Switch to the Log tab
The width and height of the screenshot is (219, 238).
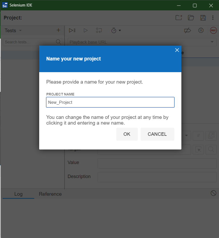18,194
